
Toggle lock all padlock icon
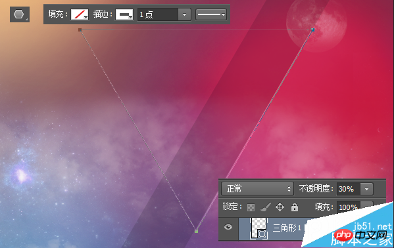(x=295, y=207)
